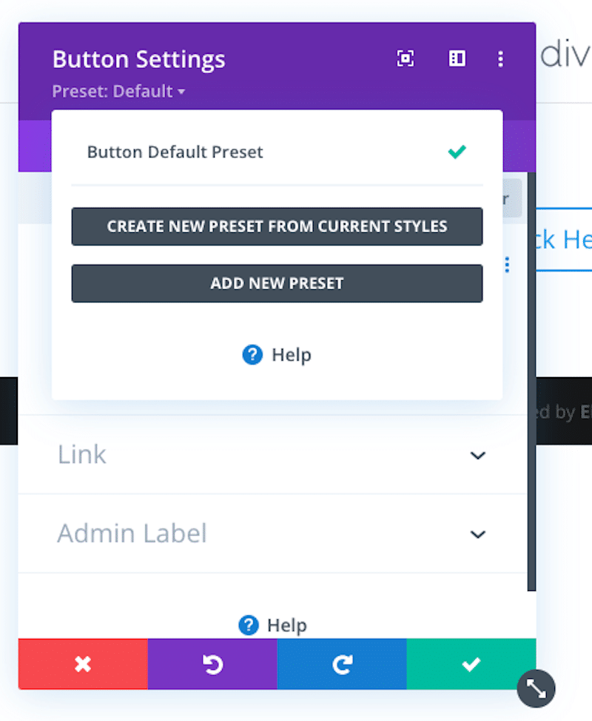
Task: Click the resize handle icon bottom-right corner
Action: click(x=536, y=688)
